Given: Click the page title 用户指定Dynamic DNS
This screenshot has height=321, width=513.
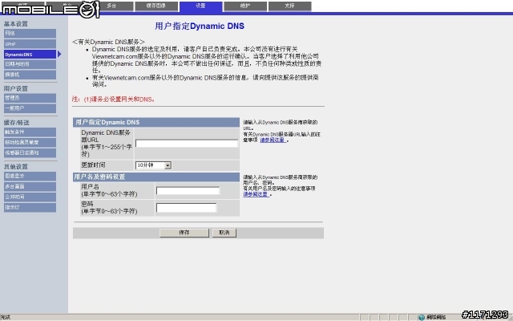Looking at the screenshot, I should [x=200, y=26].
